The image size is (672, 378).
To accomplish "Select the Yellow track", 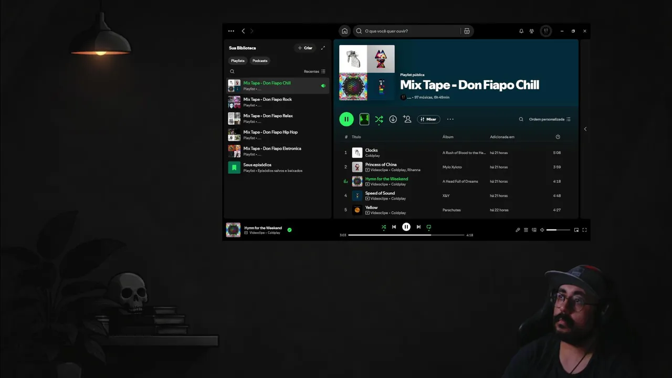I will click(456, 209).
